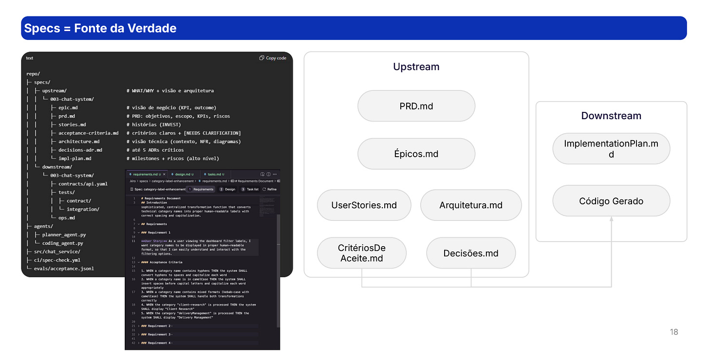Collapse the ## Requirements section chevron
This screenshot has width=709, height=359.
(x=139, y=224)
